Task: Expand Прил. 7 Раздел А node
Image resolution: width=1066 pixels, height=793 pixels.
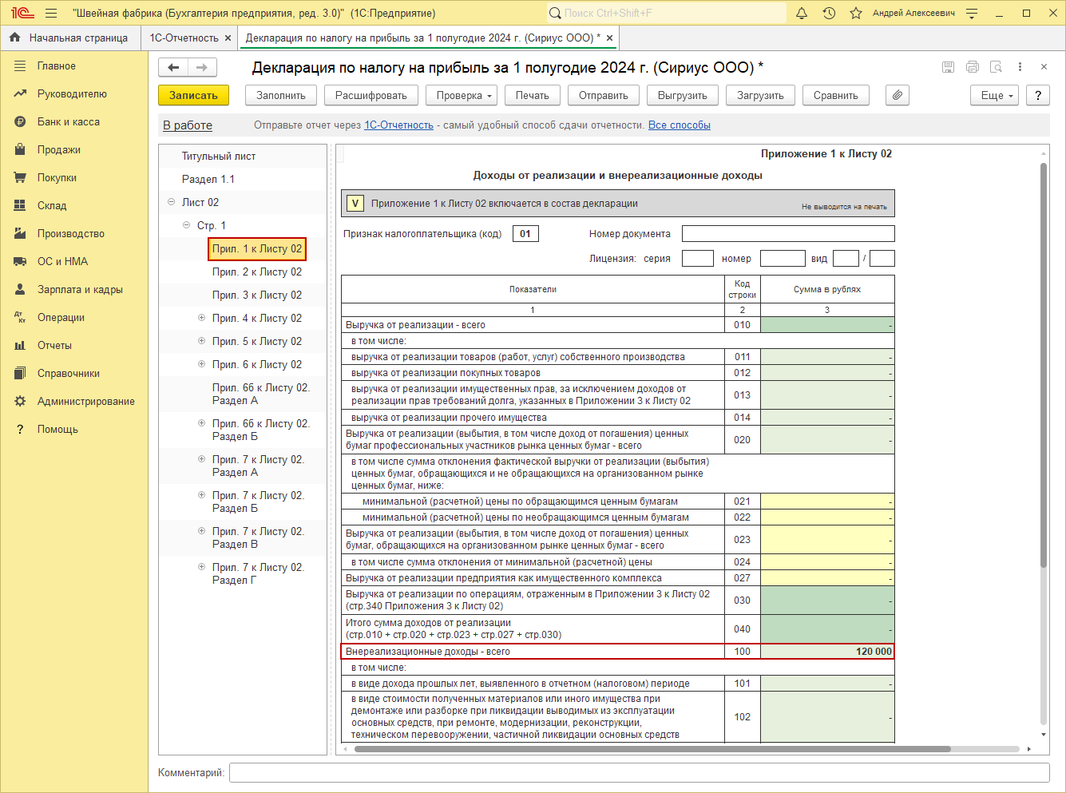Action: pos(201,459)
